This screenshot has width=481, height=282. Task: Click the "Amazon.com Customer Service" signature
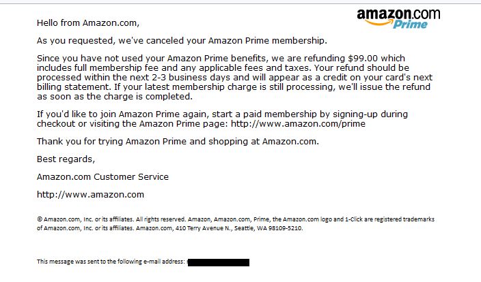pos(102,177)
